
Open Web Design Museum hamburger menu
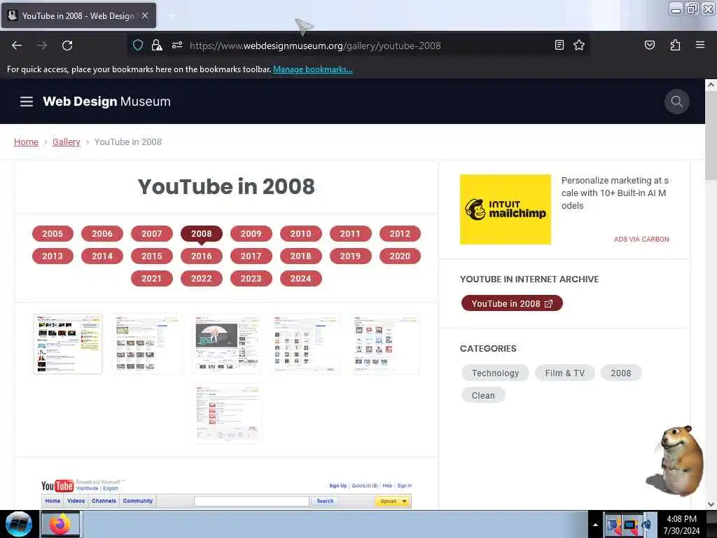tap(27, 102)
